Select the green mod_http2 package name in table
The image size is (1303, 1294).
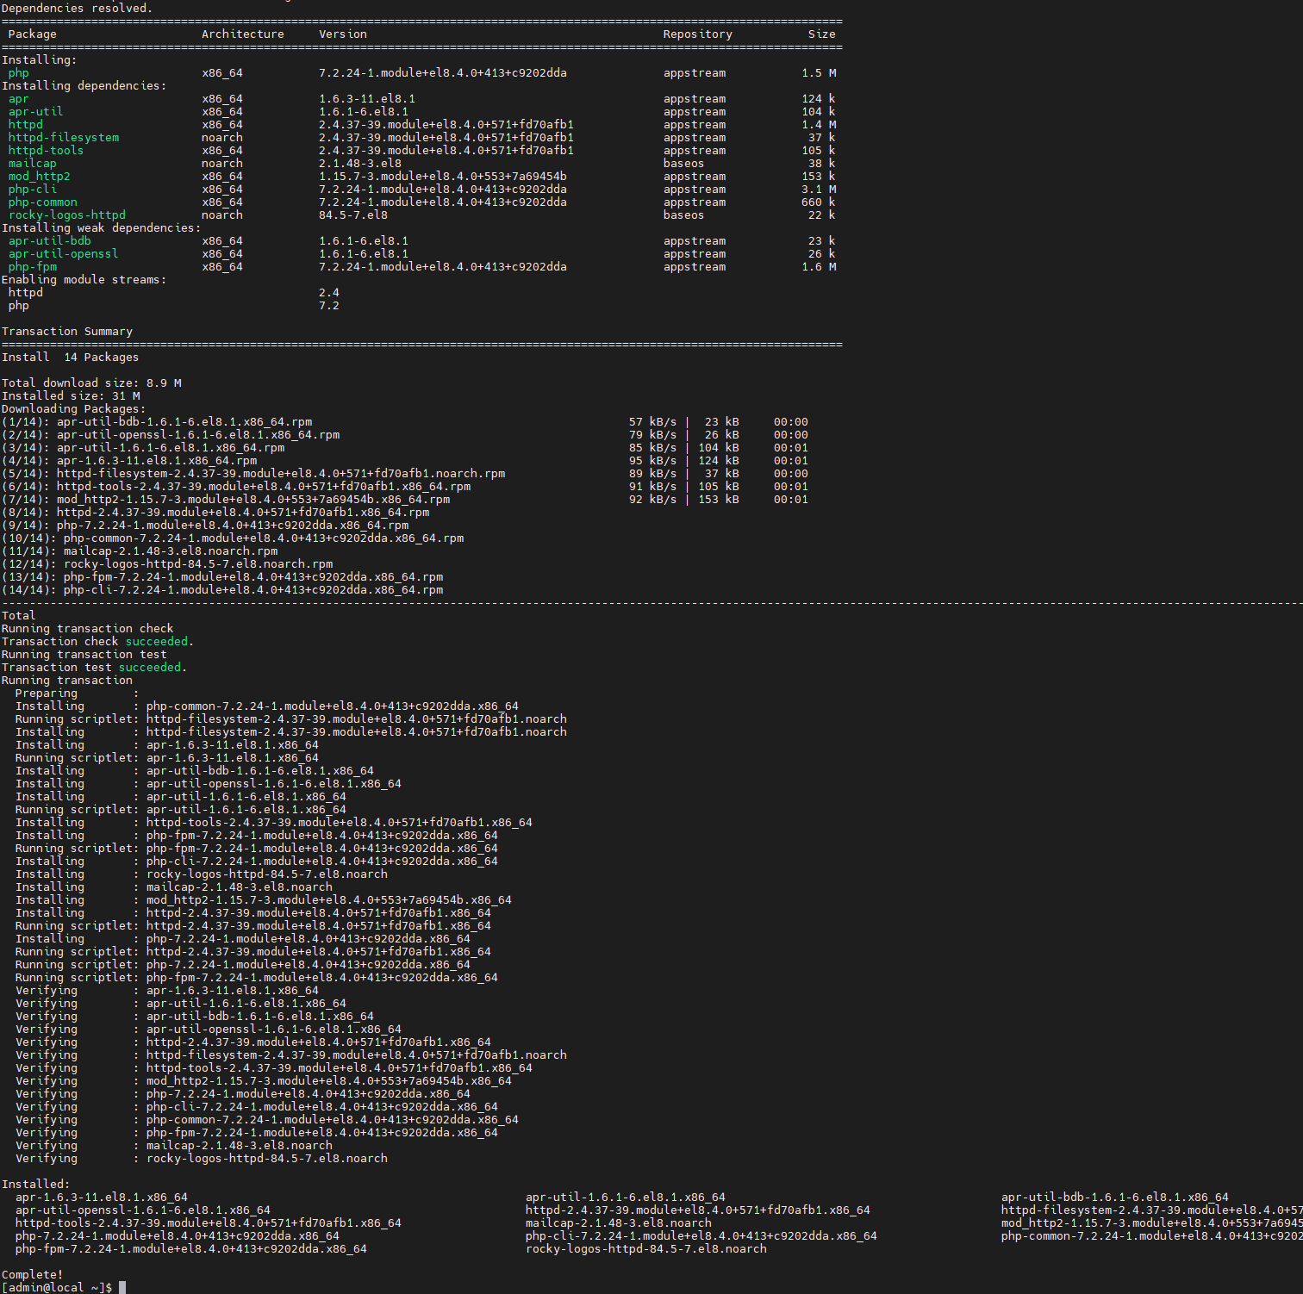(39, 177)
